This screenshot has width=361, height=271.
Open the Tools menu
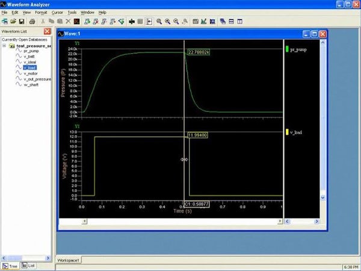pos(72,12)
